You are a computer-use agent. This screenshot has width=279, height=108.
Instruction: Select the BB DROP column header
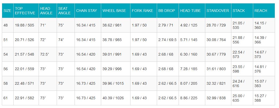[x=167, y=11]
